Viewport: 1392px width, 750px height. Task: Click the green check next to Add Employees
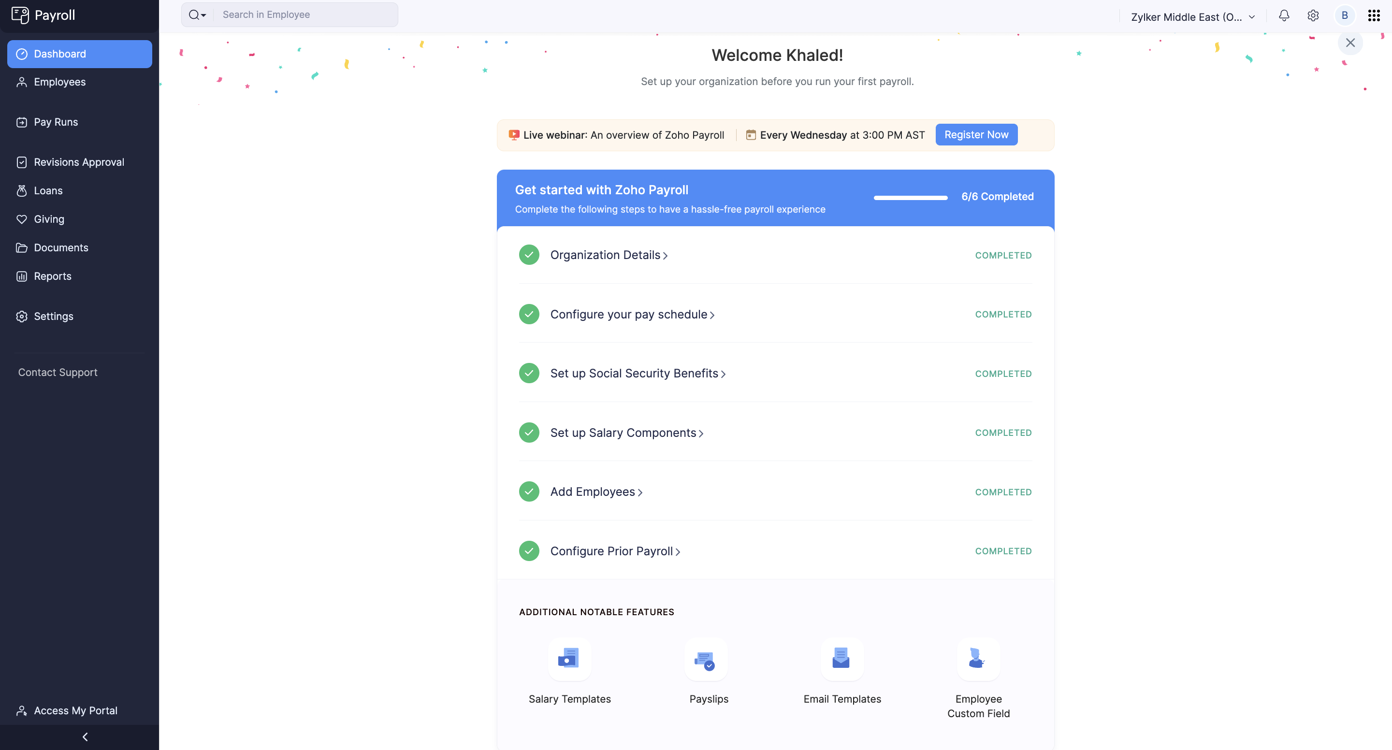click(529, 492)
